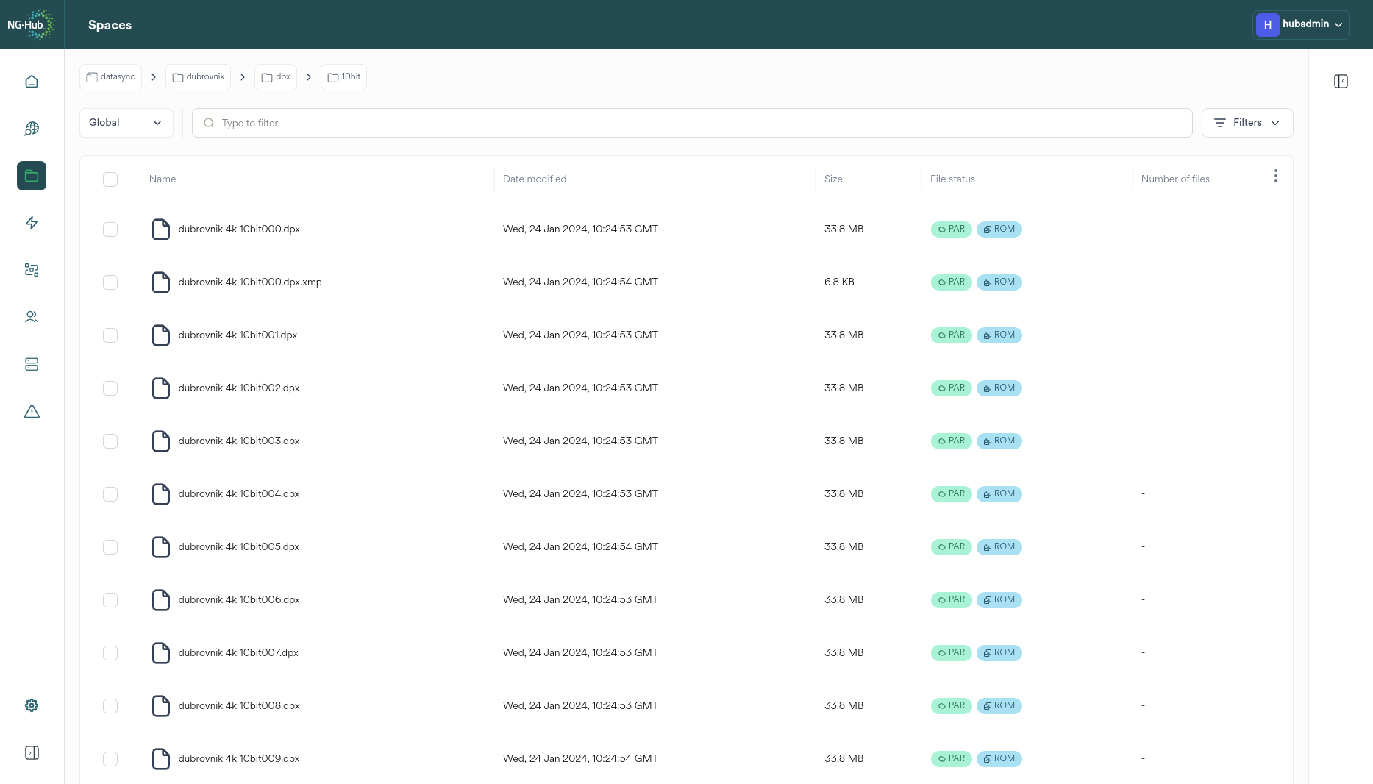Open the table options three-dot menu

click(1276, 176)
